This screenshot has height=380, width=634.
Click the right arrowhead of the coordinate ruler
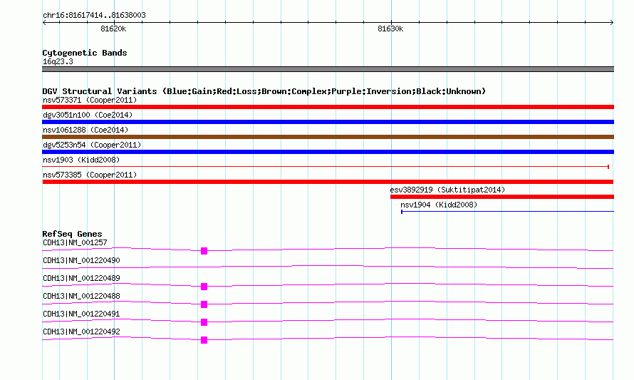612,23
